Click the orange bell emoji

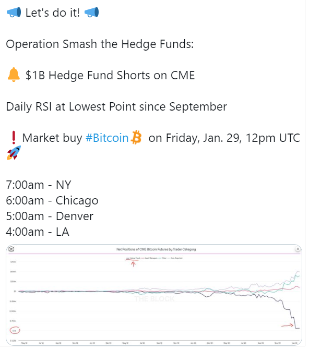[x=14, y=75]
